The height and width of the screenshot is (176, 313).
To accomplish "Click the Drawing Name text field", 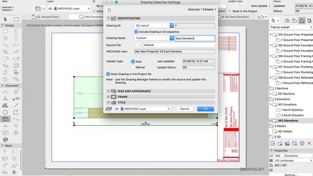I will [x=195, y=38].
